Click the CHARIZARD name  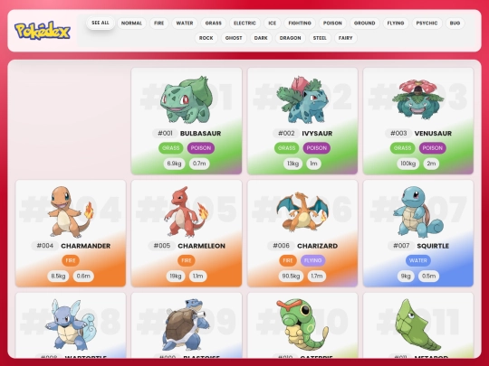[317, 246]
